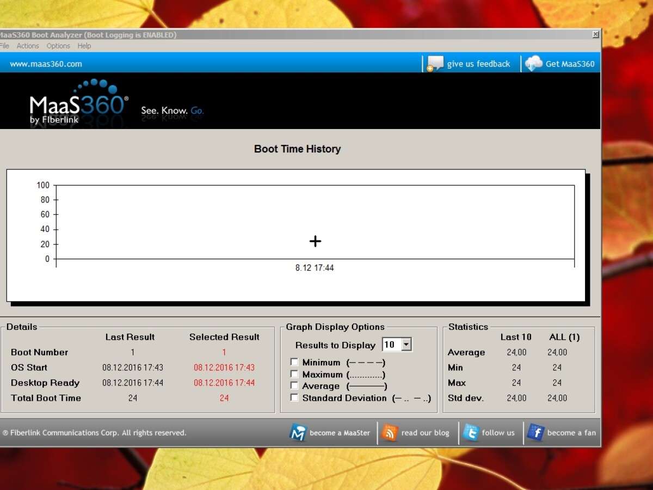This screenshot has width=653, height=490.
Task: Close the Boot Analyzer window
Action: [595, 34]
